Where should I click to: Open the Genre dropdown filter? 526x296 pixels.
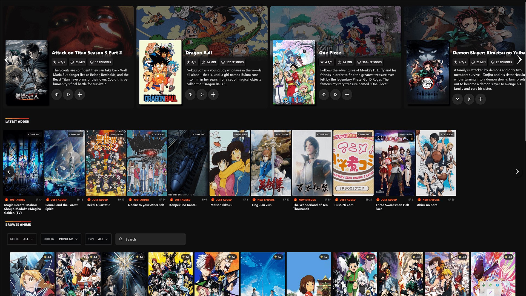click(22, 239)
